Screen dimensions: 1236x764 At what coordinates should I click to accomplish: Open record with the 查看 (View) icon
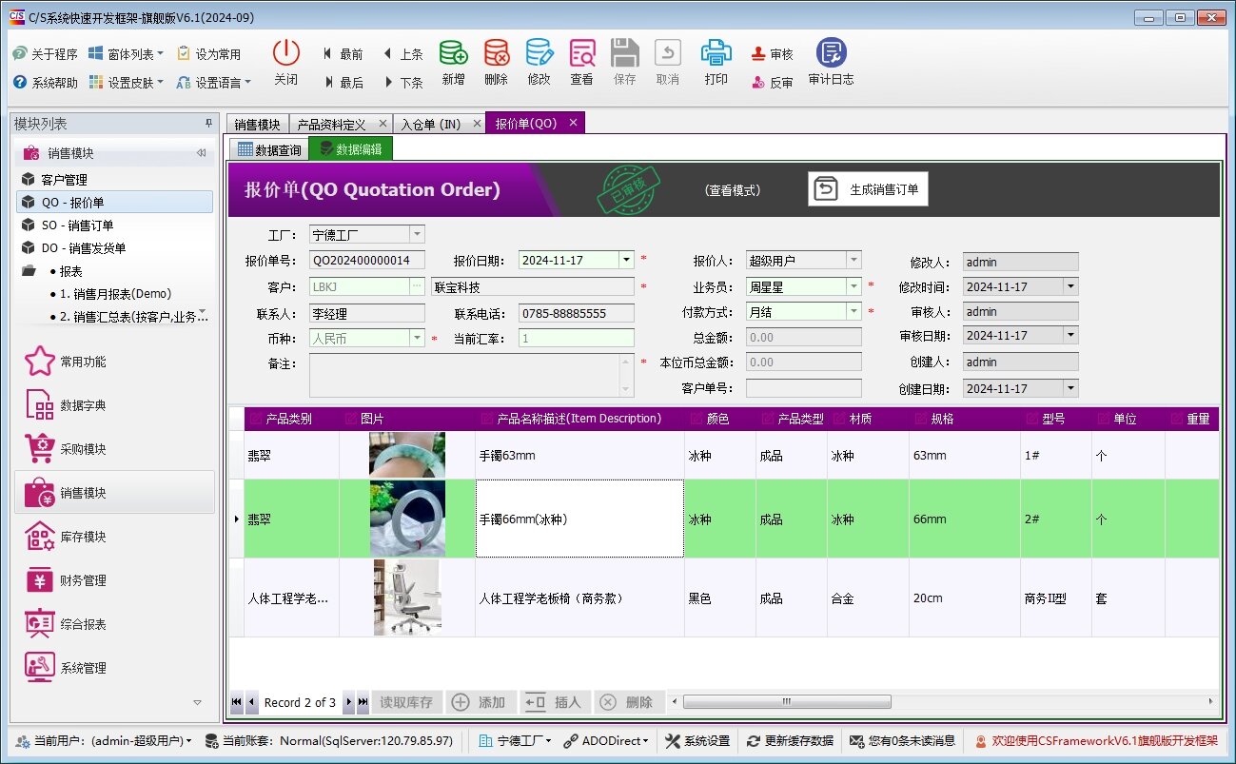(581, 59)
